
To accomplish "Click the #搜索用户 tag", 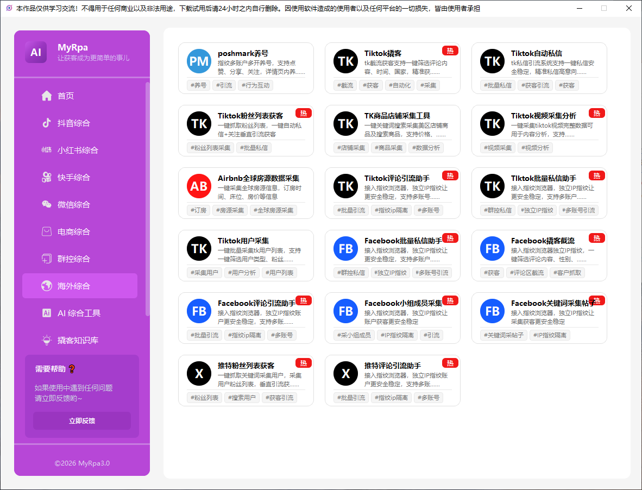I will click(x=242, y=398).
